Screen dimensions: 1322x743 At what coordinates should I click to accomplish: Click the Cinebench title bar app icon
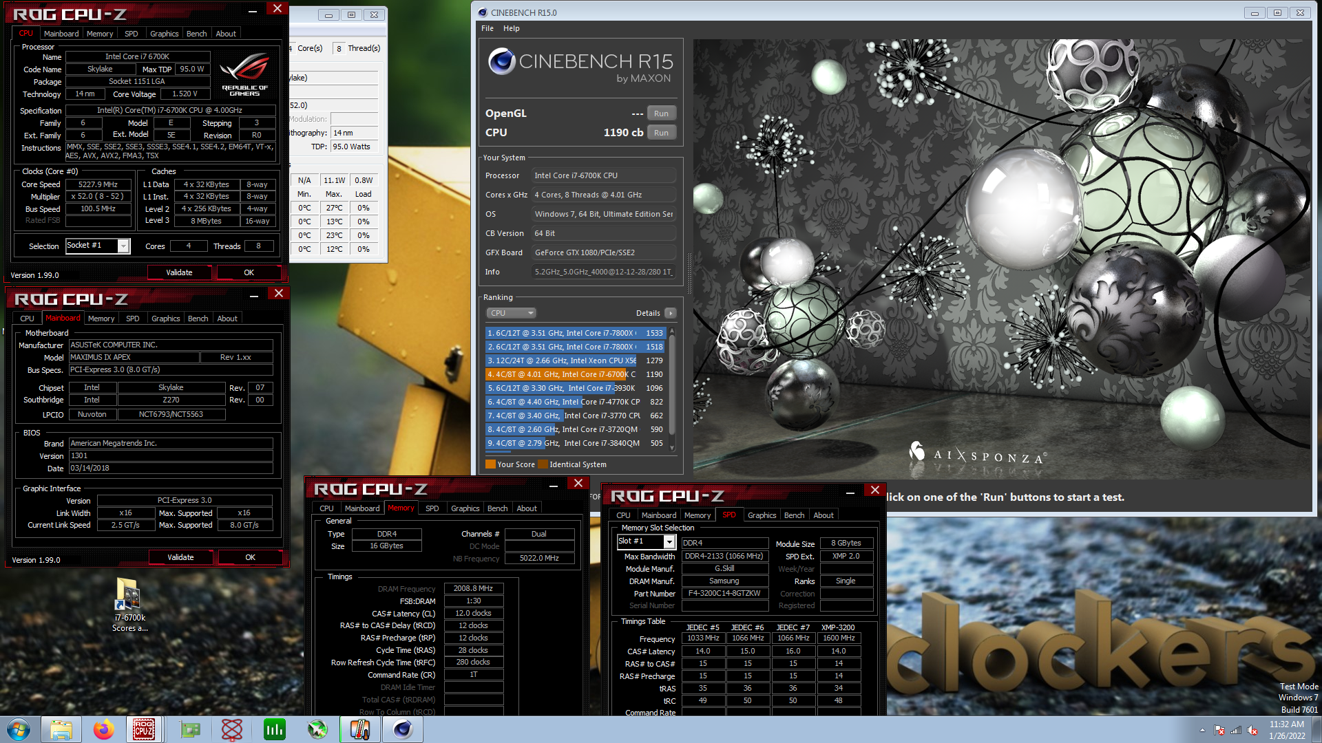[483, 12]
